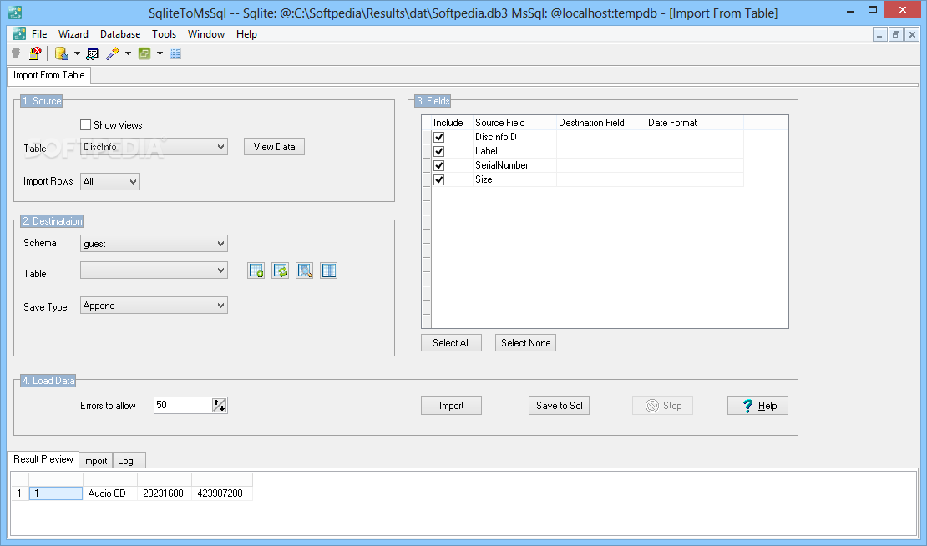Open the Window menu

click(205, 34)
